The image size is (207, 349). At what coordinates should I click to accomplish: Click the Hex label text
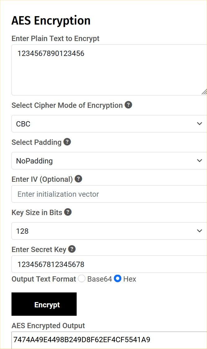(130, 279)
